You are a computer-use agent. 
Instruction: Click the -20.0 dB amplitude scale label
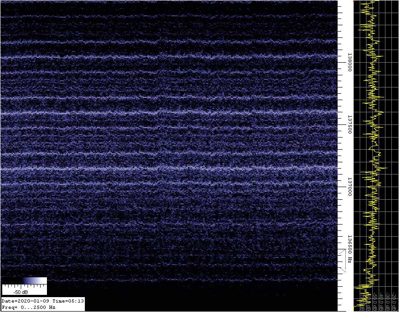click(394, 303)
